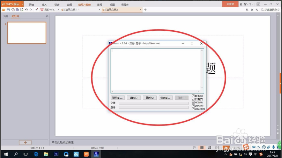
Task: Click the open file folder icon
Action: (x=4, y=10)
